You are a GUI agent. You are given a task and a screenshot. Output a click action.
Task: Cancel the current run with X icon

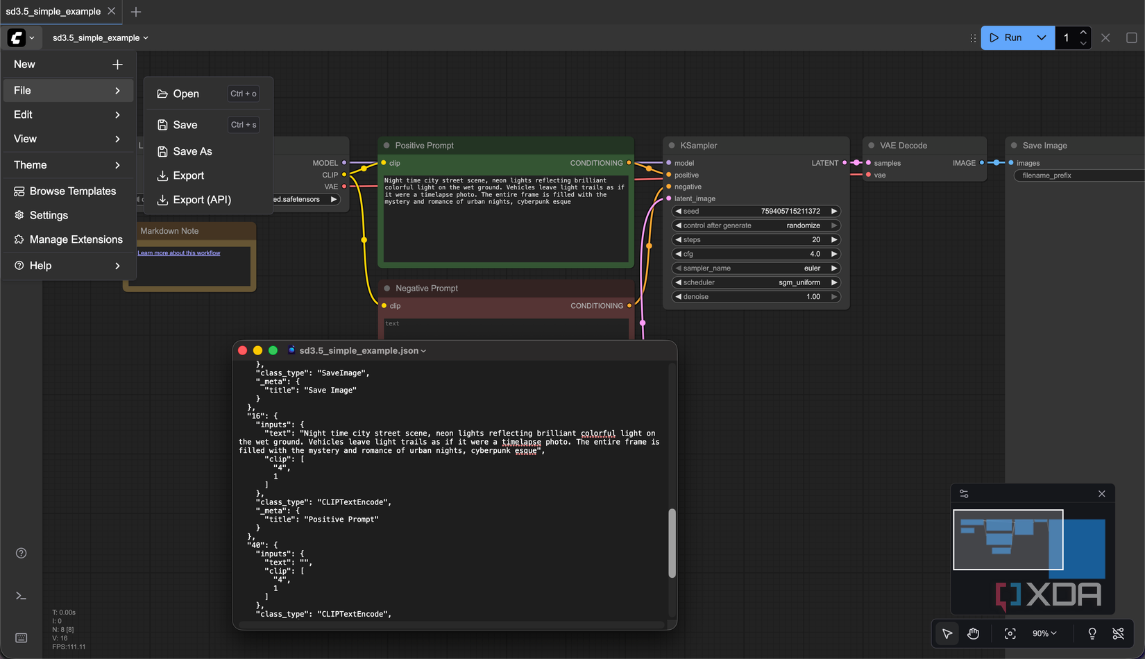click(x=1105, y=37)
